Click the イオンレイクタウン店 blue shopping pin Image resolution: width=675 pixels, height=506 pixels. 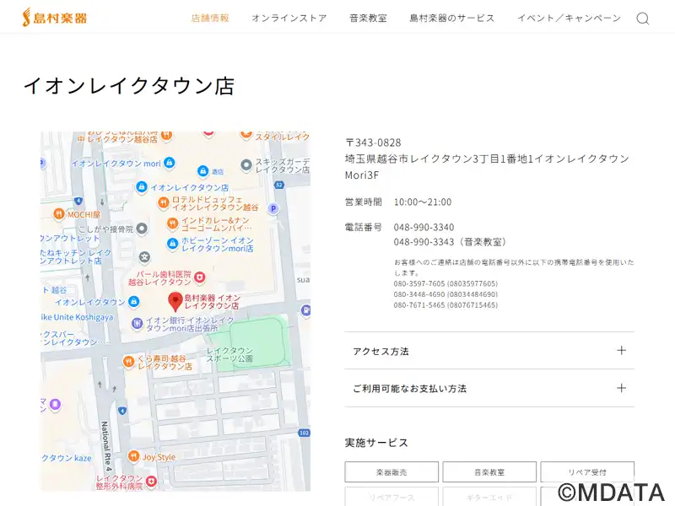[x=141, y=187]
